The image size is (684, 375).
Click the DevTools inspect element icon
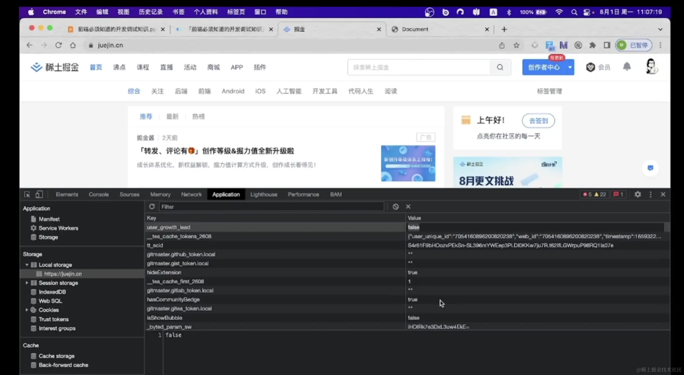(x=27, y=194)
